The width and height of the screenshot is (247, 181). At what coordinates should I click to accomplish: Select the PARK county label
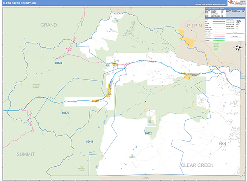point(145,178)
